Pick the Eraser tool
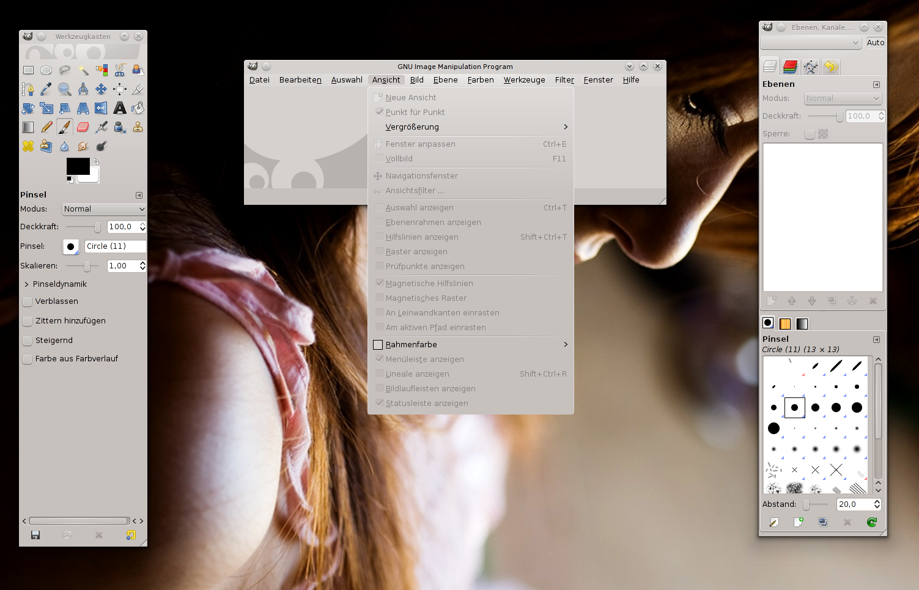919x590 pixels. [x=83, y=127]
